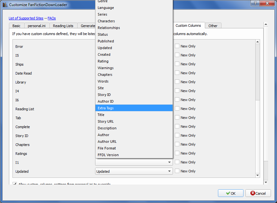Enable New Only for the Updated column
Viewport: 277px width, 203px height.
point(177,171)
